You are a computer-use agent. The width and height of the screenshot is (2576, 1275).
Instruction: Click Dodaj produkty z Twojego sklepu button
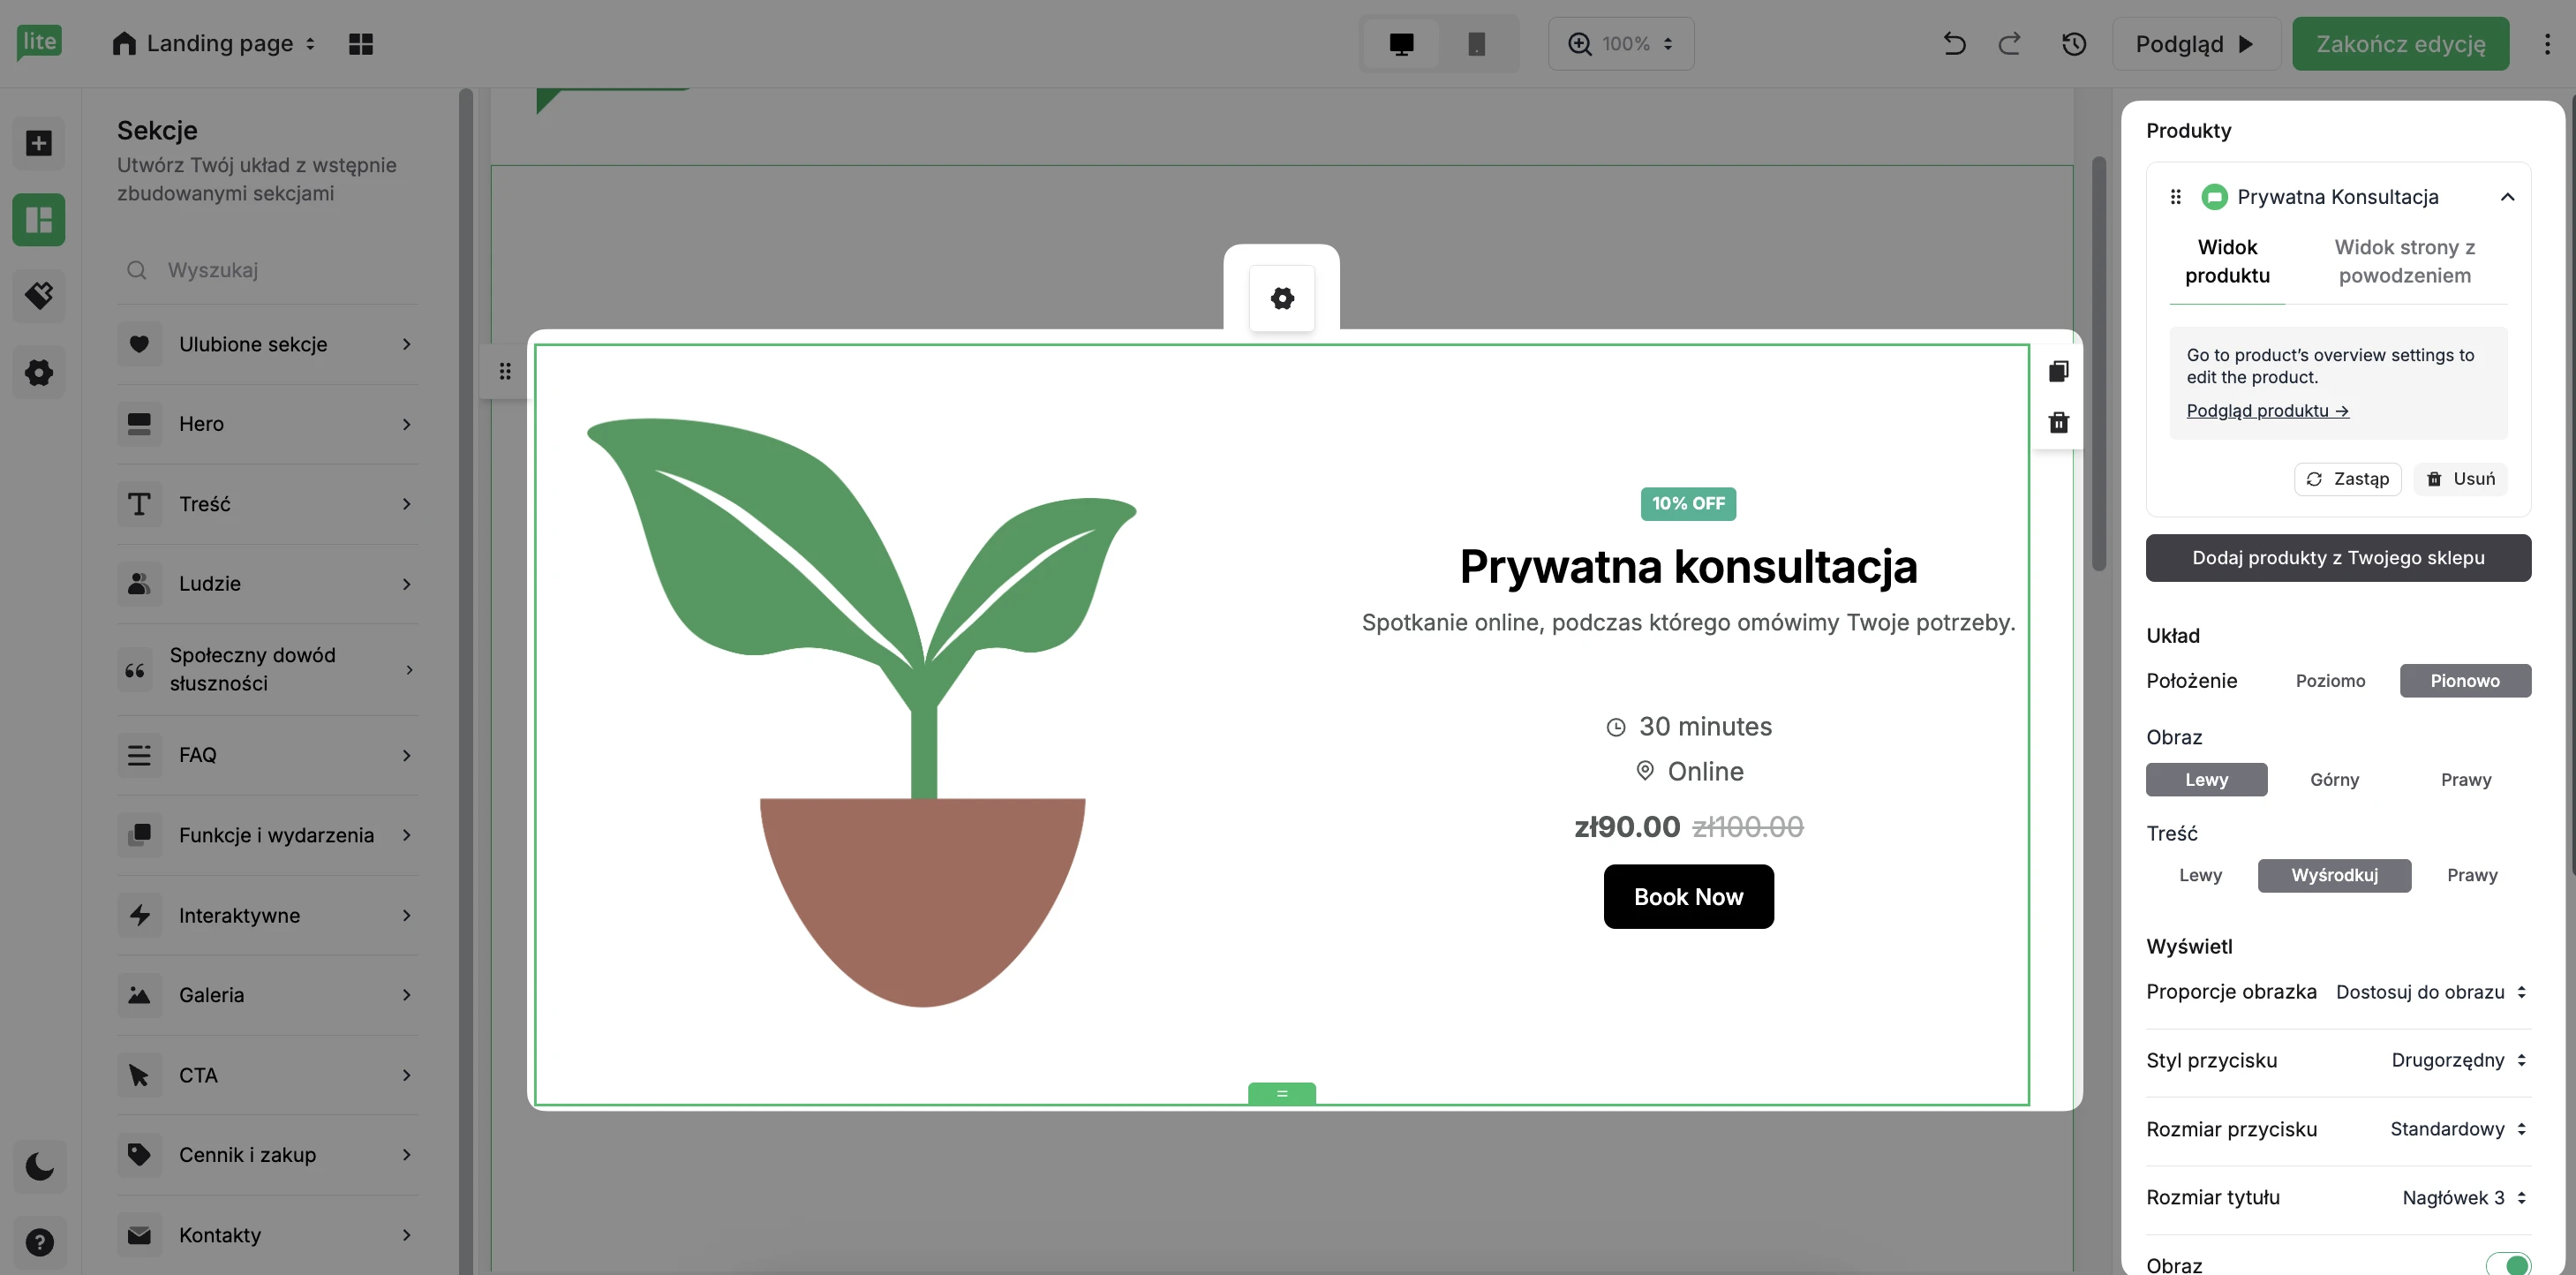2337,558
